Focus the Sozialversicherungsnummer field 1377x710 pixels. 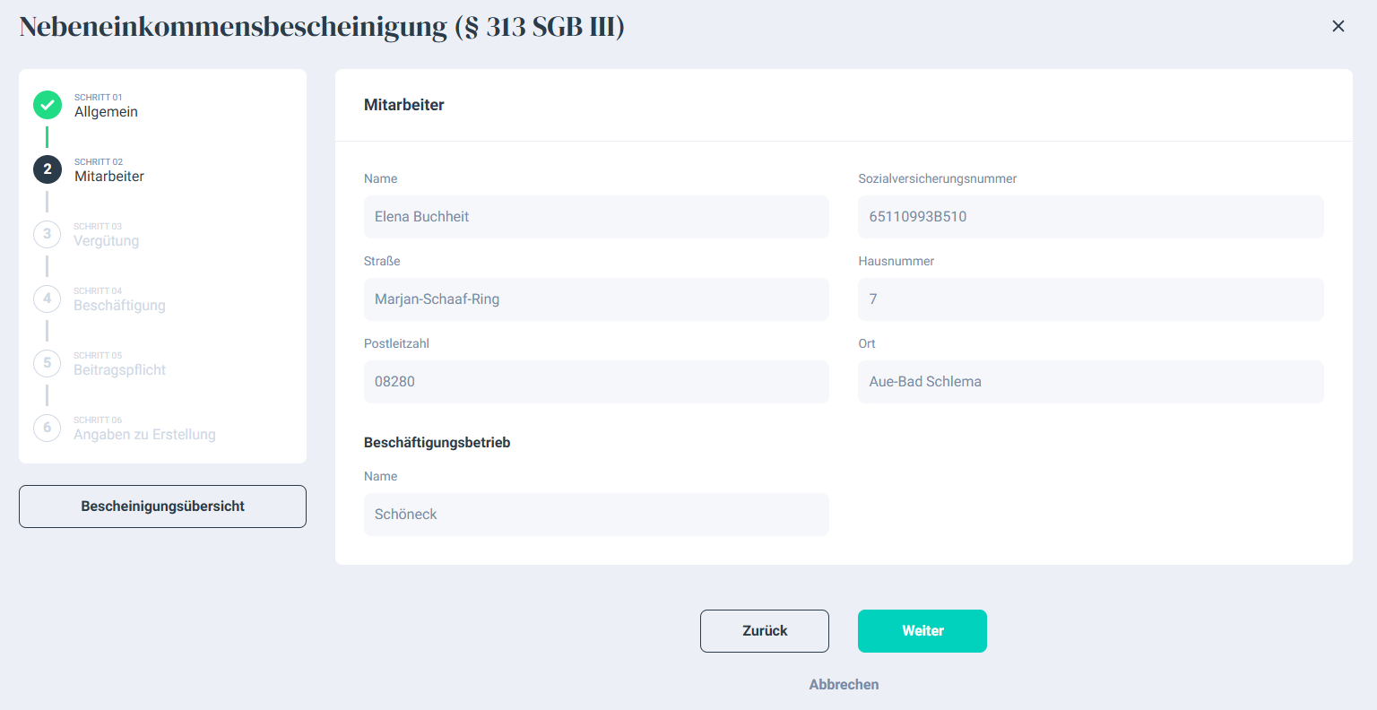coord(1090,217)
